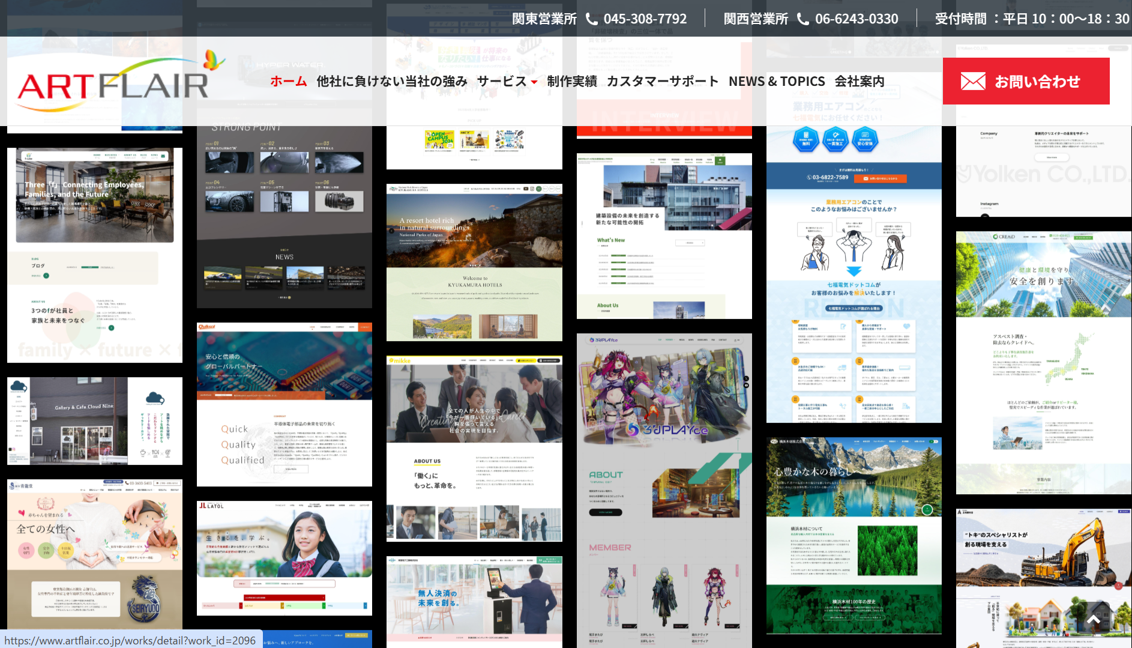Open the excavator construction site thumbnail
This screenshot has width=1132, height=648.
click(1043, 578)
